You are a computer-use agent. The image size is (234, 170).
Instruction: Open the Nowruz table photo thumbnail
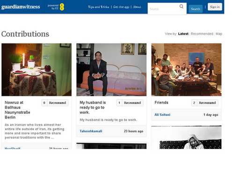37,70
